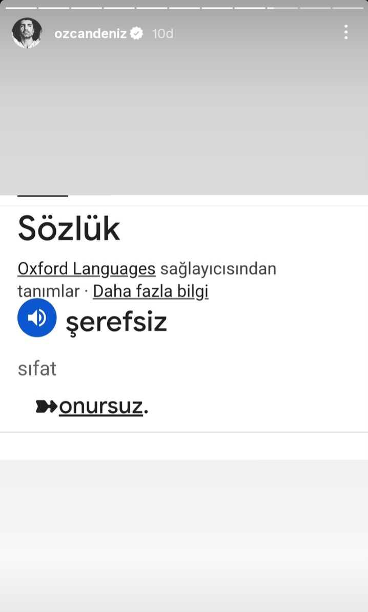
Task: Open the onursuz definition link
Action: coord(100,407)
